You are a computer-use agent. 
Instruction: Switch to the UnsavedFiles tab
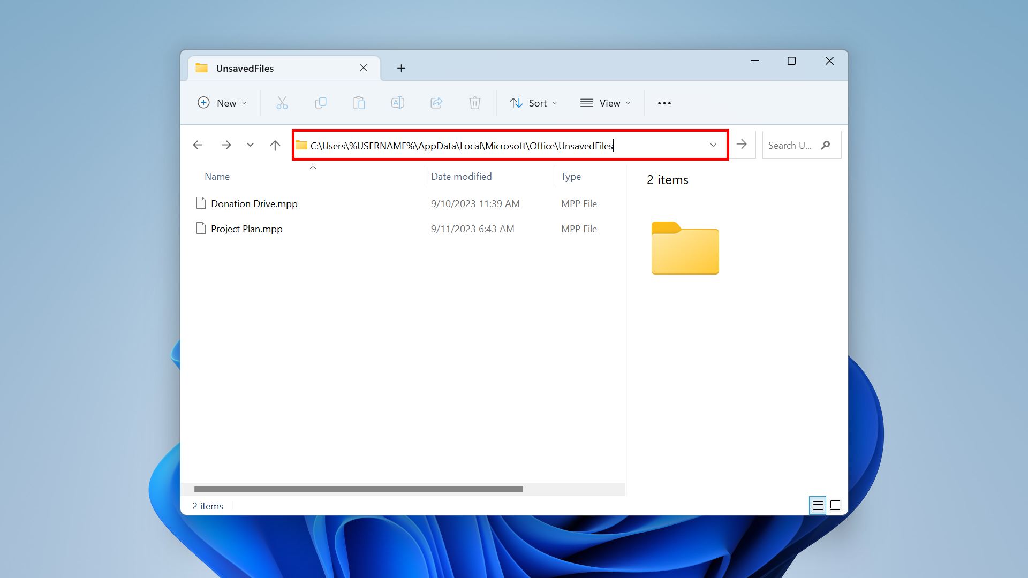click(244, 68)
